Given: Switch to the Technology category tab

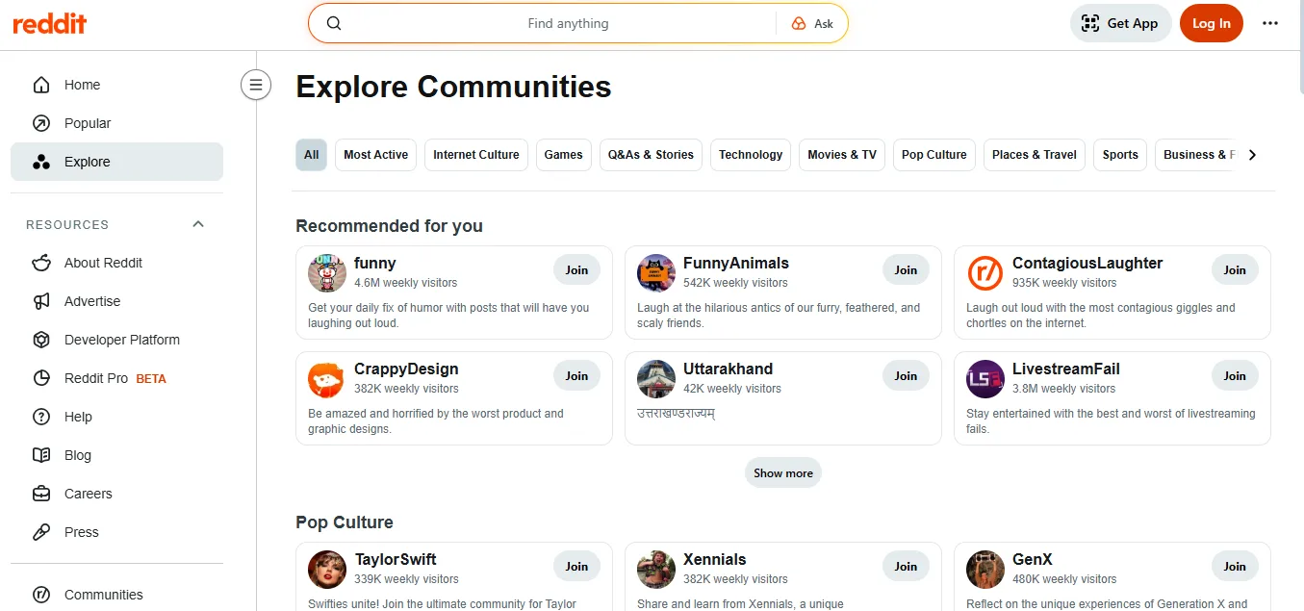Looking at the screenshot, I should [x=750, y=155].
